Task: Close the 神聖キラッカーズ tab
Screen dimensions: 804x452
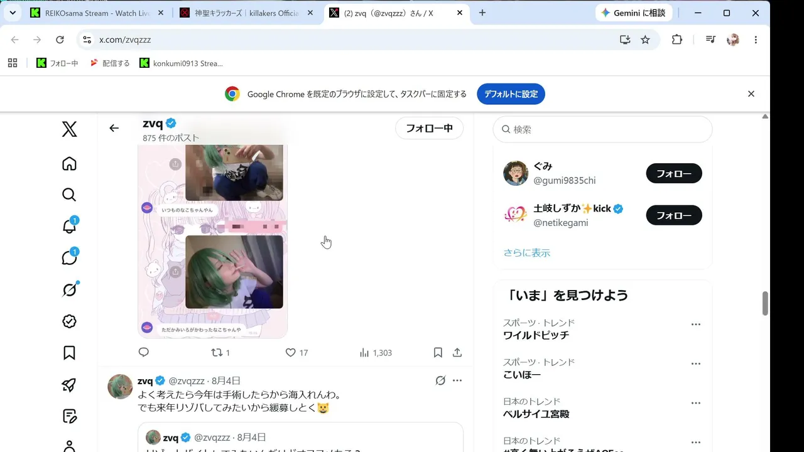Action: tap(310, 13)
